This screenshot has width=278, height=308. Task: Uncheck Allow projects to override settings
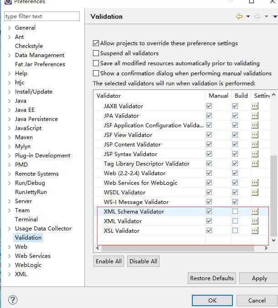click(96, 43)
